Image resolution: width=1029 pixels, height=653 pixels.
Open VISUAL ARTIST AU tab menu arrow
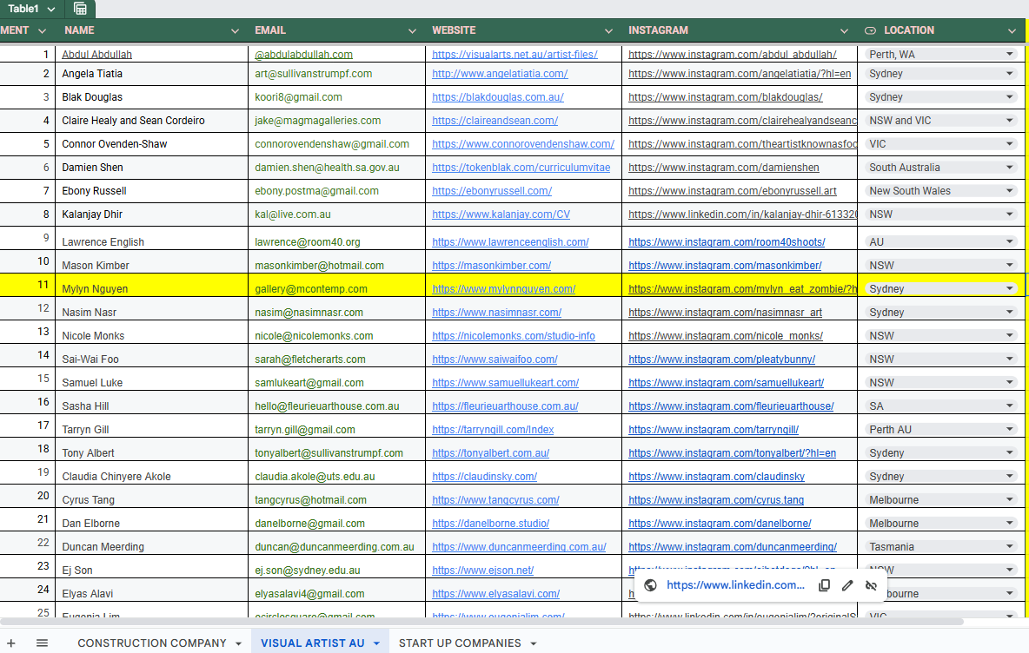click(x=376, y=643)
